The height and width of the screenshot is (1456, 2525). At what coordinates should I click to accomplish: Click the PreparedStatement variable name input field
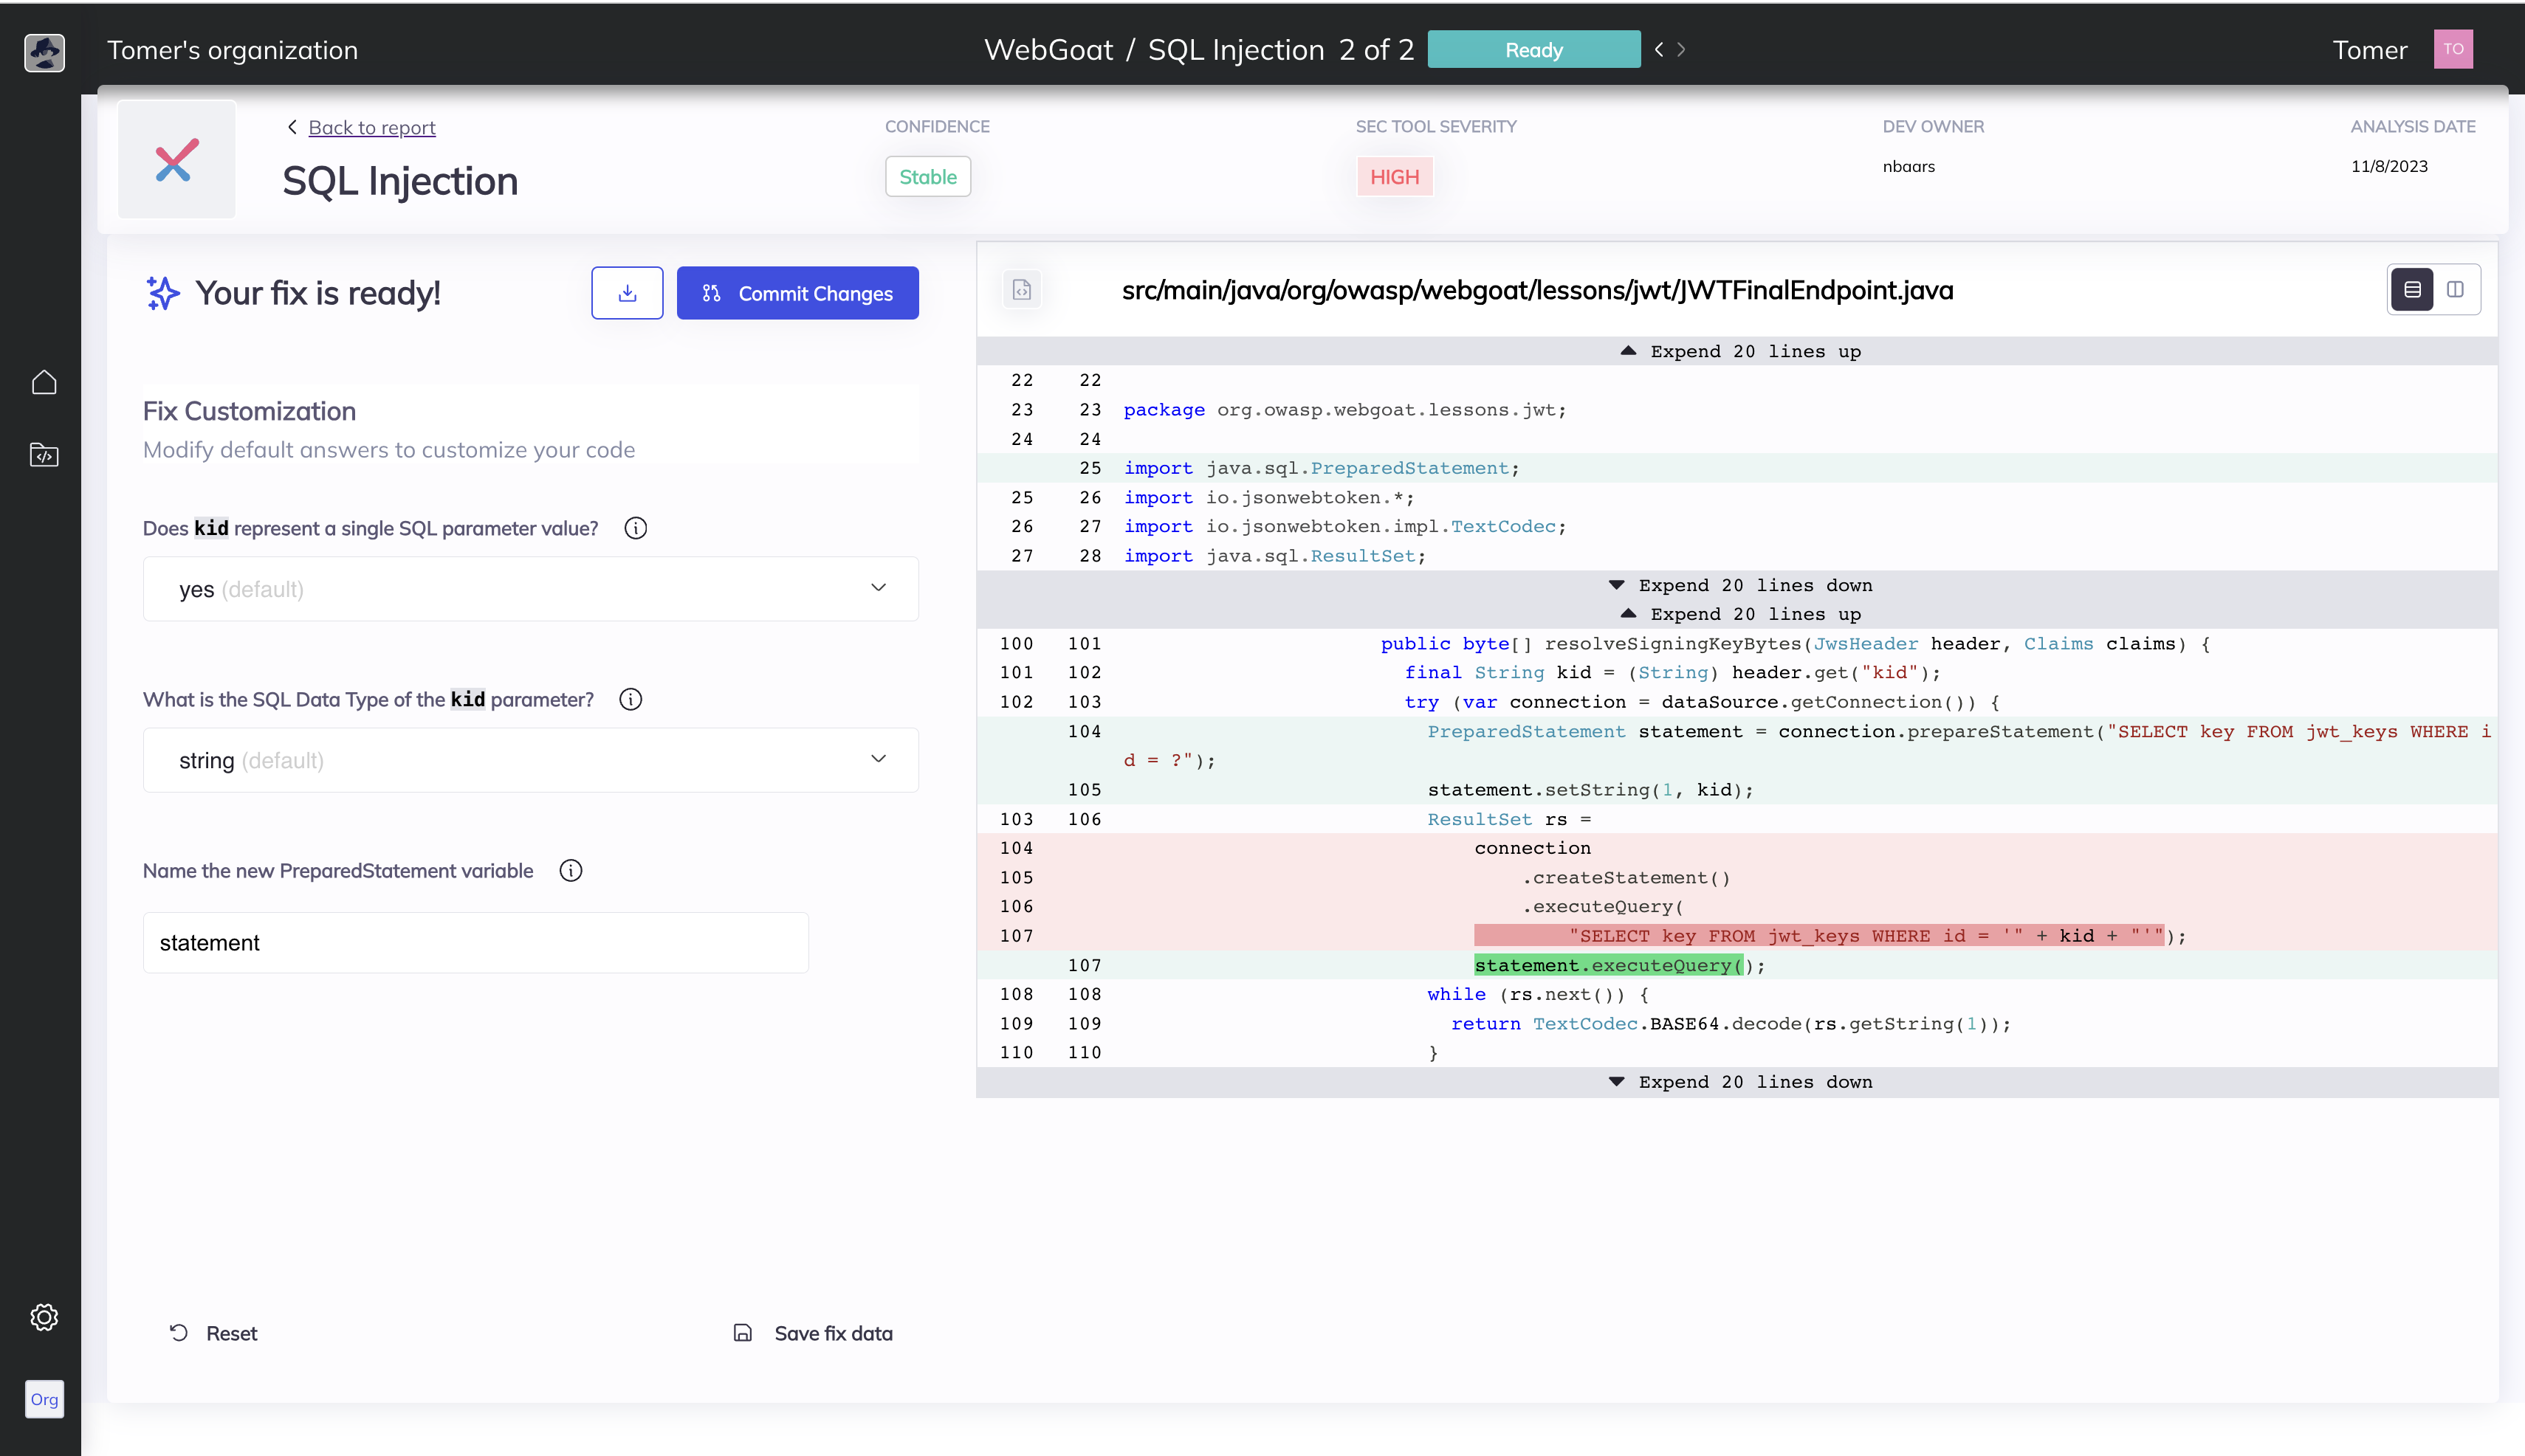[475, 943]
